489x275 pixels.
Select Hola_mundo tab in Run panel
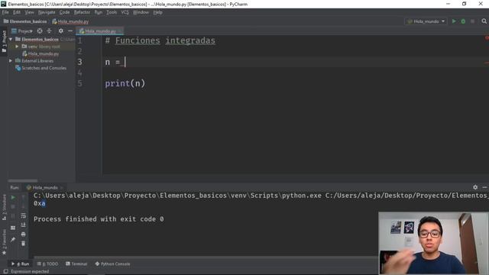click(45, 187)
